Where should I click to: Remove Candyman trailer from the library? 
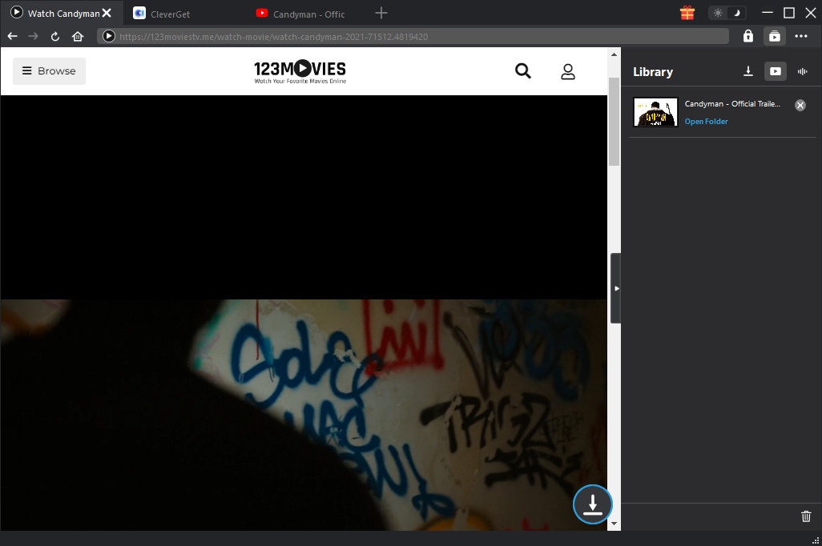click(800, 105)
